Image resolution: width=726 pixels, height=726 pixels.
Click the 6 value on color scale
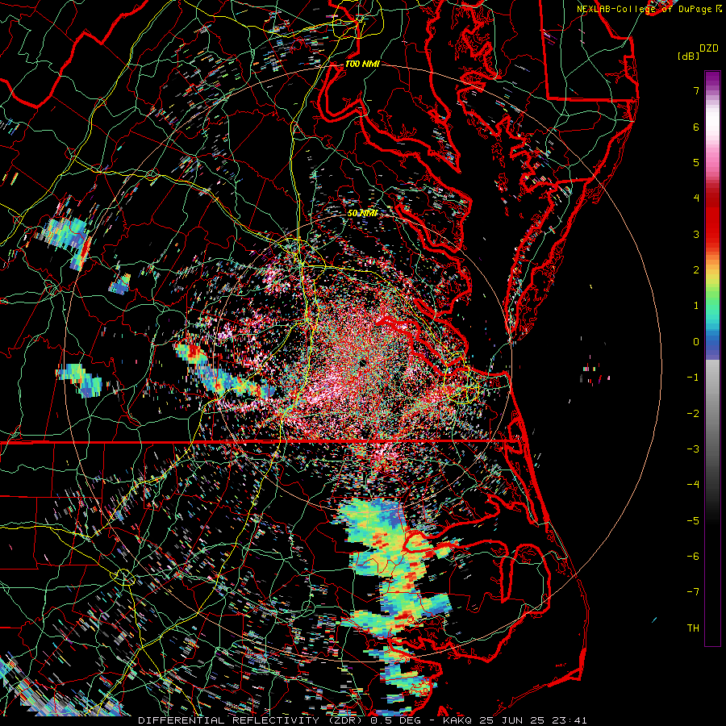[x=696, y=127]
